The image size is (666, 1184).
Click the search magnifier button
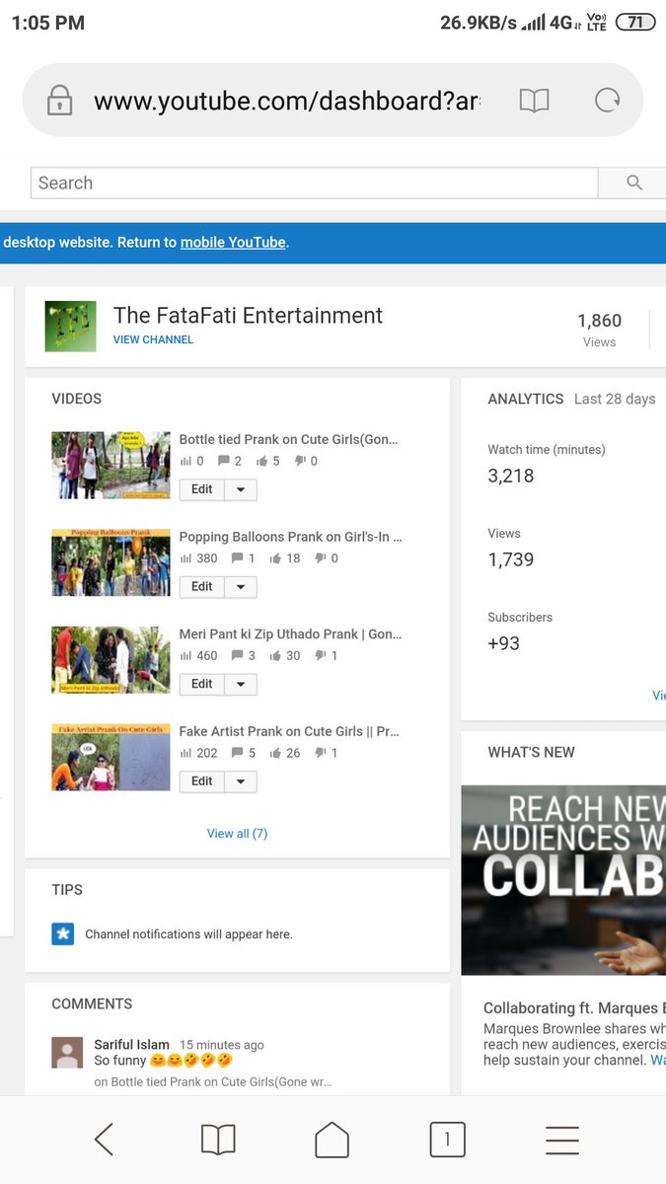pyautogui.click(x=634, y=183)
